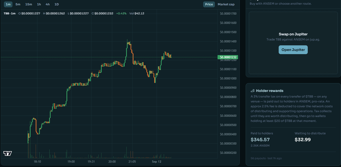341x167 pixels.
Task: Click the close value $0.00001232 in legend
Action: pyautogui.click(x=104, y=13)
